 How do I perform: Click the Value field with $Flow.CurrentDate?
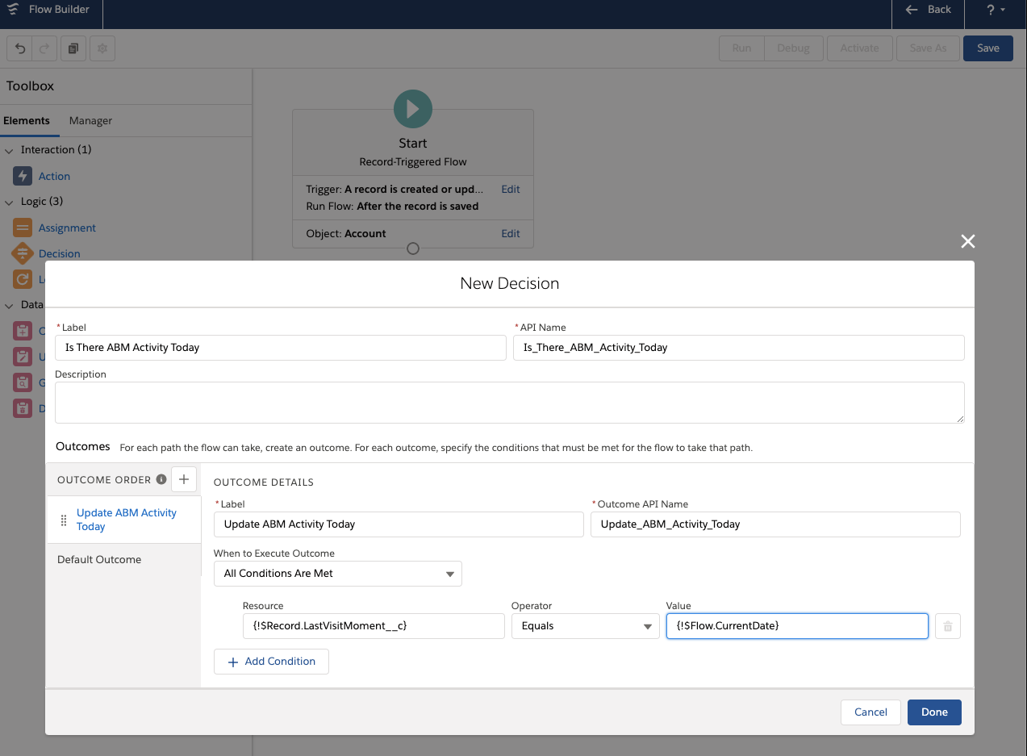797,626
